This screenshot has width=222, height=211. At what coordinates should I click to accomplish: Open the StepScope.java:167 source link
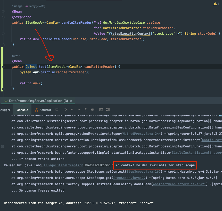click(143, 171)
